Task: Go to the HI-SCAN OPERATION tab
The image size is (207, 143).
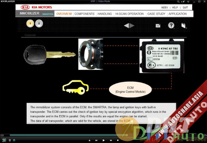Action: click(129, 14)
